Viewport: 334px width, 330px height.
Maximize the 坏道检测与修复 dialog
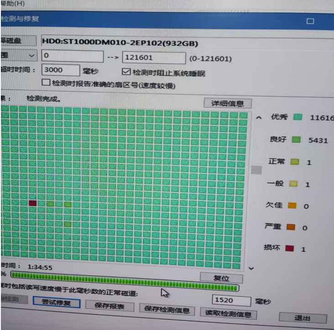click(310, 21)
